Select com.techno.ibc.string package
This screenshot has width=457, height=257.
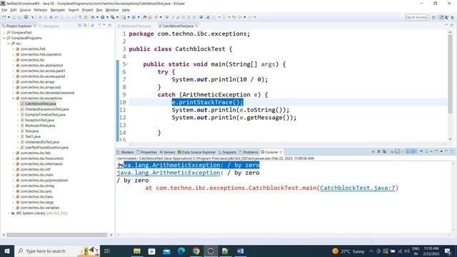pyautogui.click(x=37, y=186)
